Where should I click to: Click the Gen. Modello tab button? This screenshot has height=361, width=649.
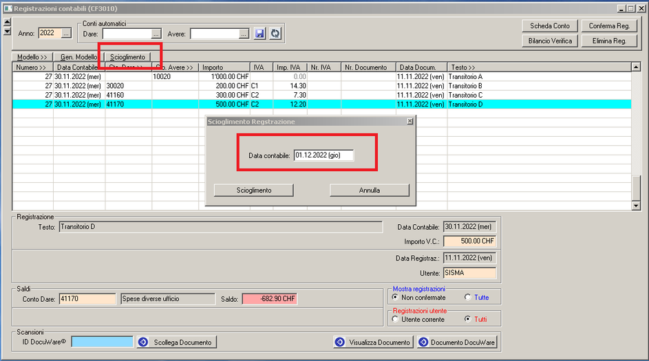[x=78, y=56]
